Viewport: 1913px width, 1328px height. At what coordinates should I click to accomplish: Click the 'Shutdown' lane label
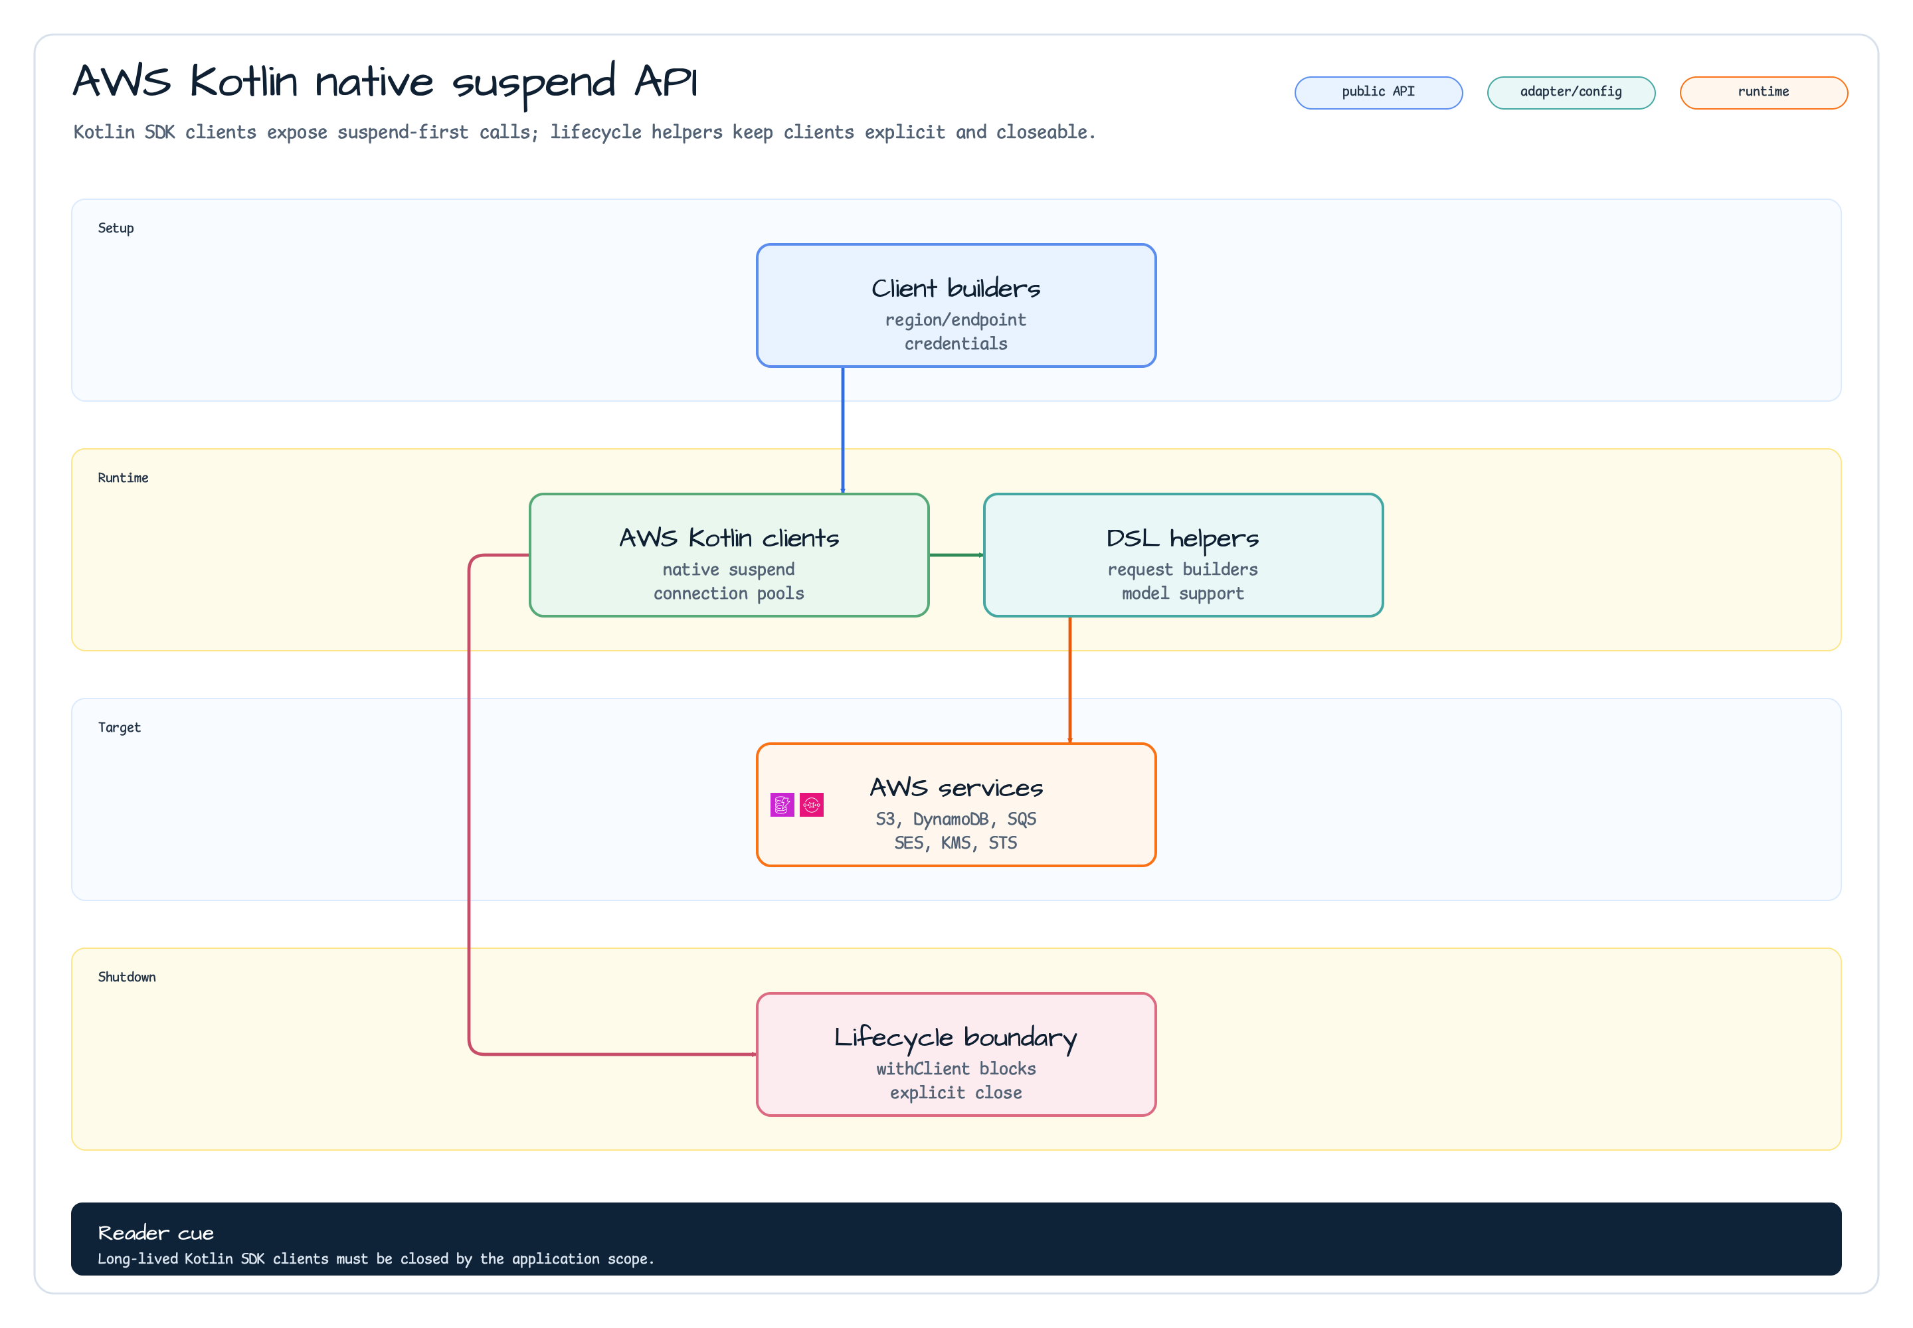click(x=126, y=977)
